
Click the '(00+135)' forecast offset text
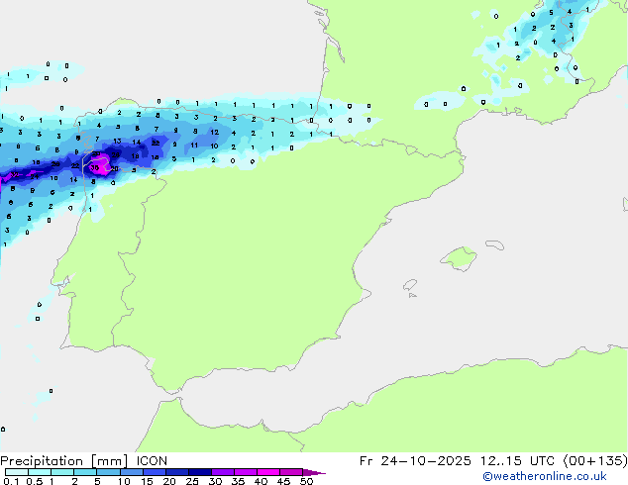tap(595, 461)
